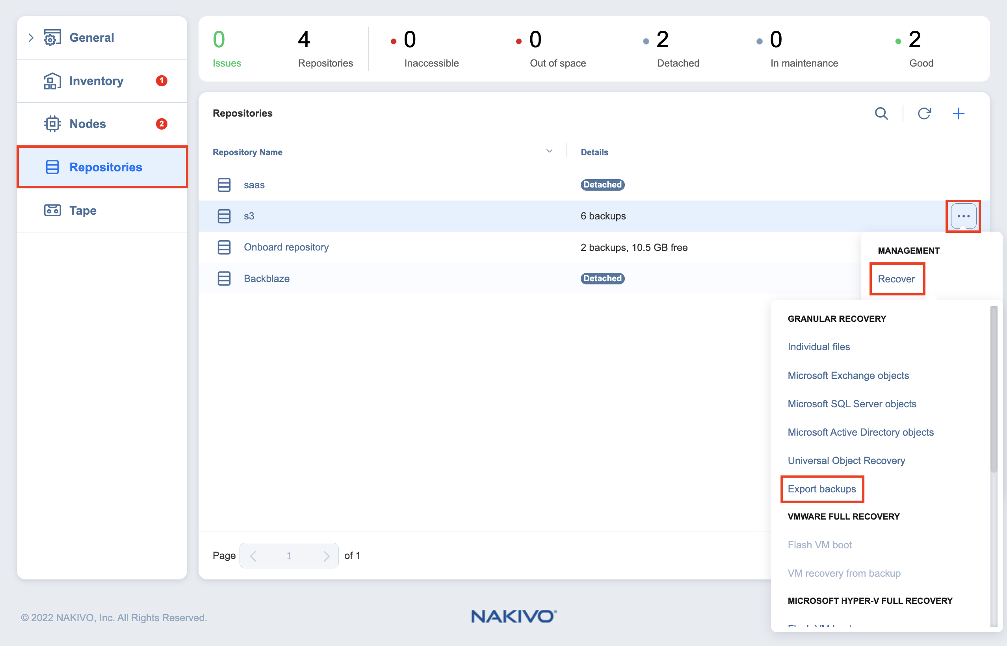Filter by Inaccessible repositories
Screen dimensions: 1007x646
tap(424, 49)
